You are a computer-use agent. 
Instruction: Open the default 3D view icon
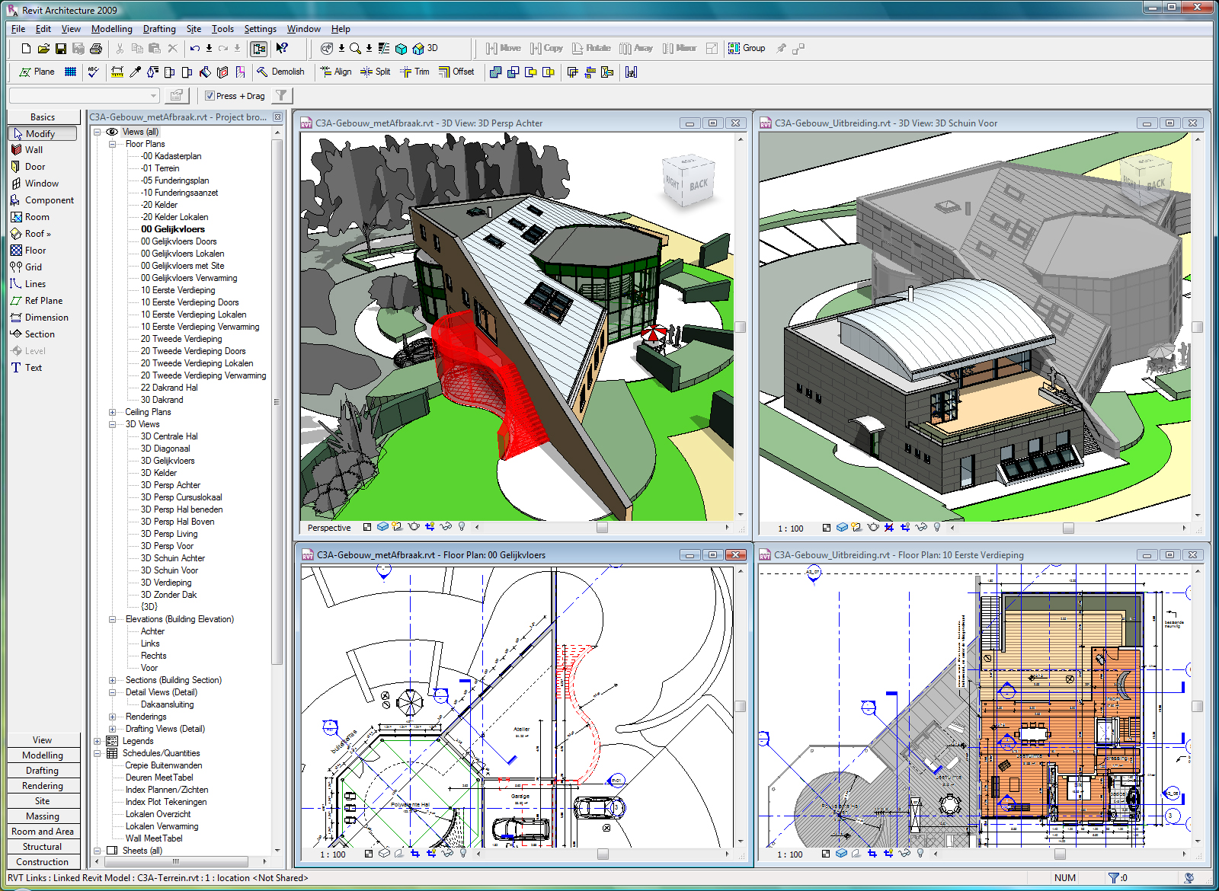point(425,48)
